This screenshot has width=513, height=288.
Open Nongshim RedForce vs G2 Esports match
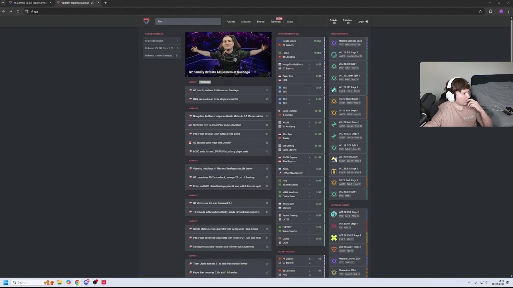coord(301,66)
